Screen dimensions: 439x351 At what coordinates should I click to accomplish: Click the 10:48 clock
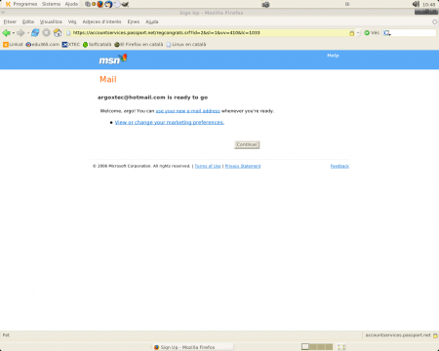429,5
